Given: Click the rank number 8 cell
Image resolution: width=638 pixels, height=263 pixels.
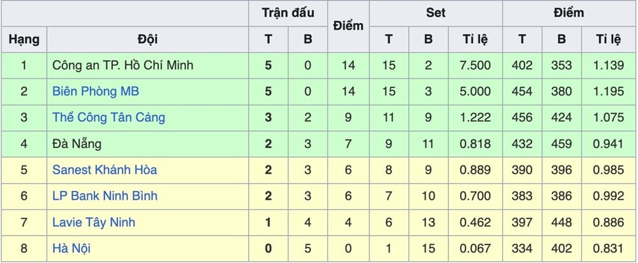Looking at the screenshot, I should pyautogui.click(x=24, y=248).
